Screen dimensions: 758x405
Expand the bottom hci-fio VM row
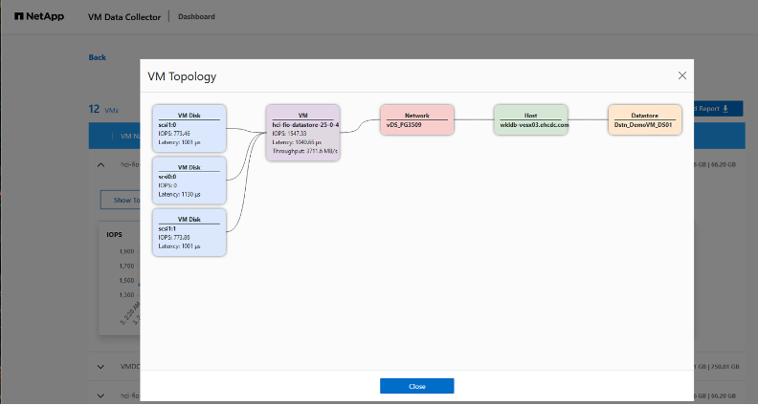click(x=102, y=394)
